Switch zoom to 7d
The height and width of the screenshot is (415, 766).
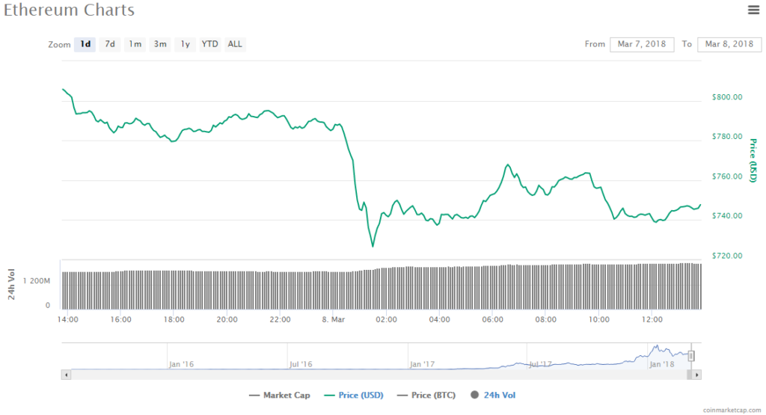coord(110,44)
